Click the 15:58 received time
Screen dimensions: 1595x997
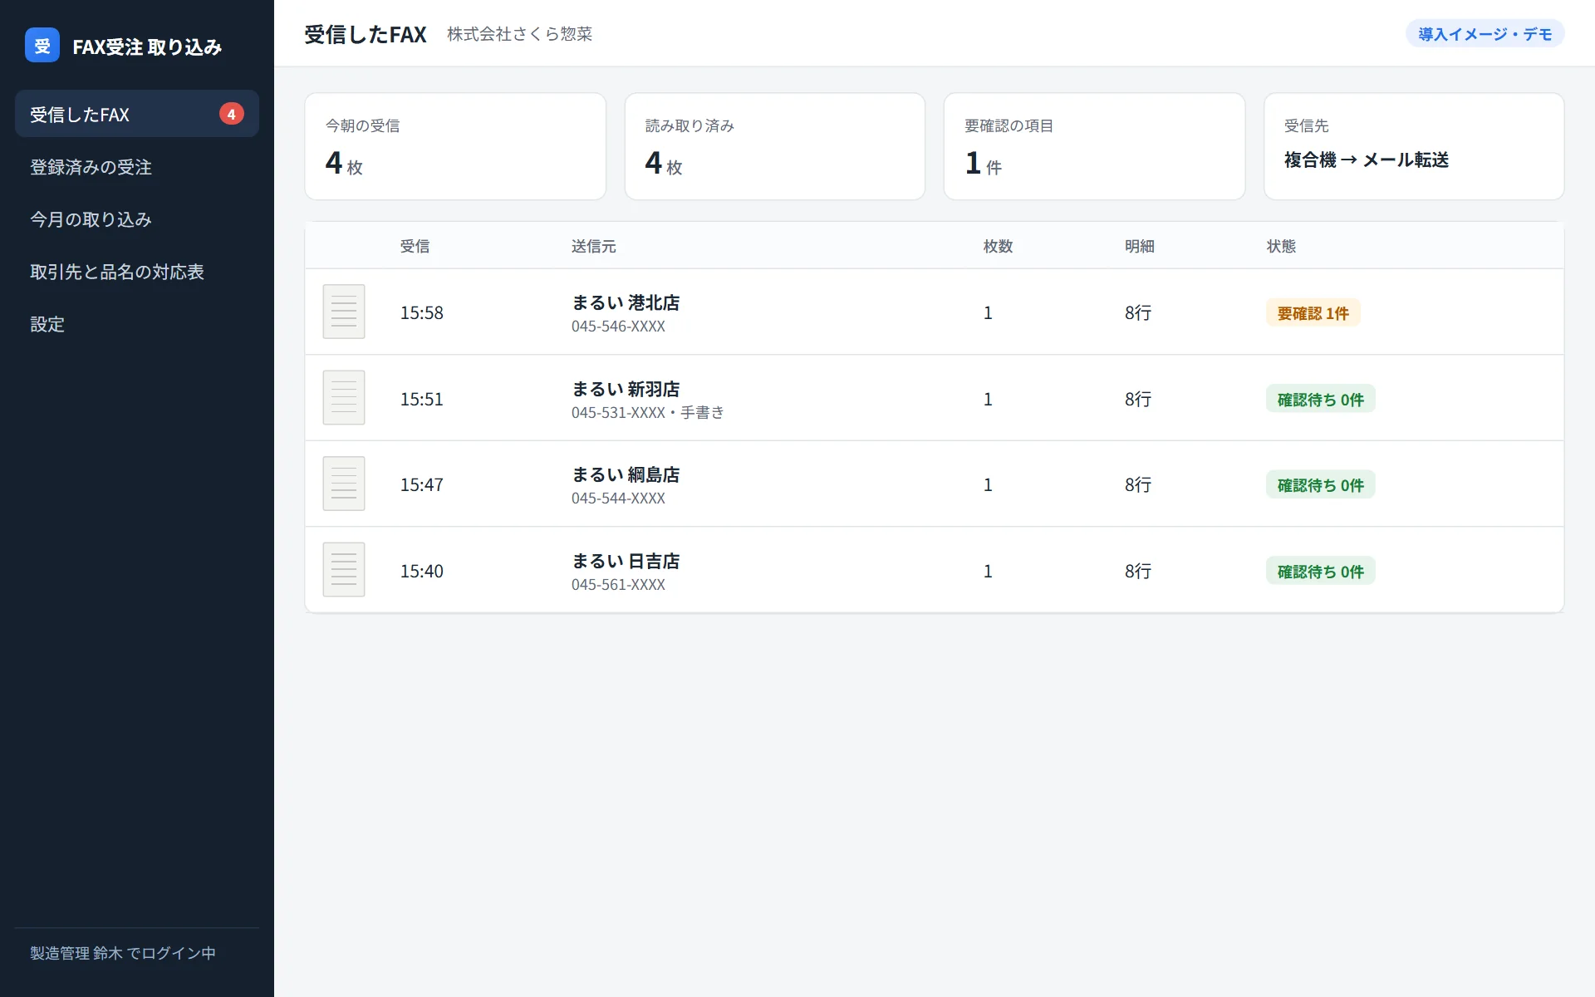click(422, 312)
